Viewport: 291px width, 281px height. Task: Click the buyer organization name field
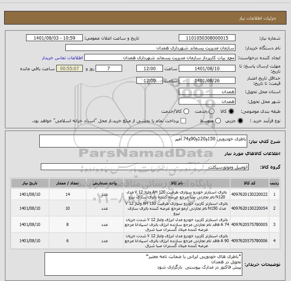(150, 48)
